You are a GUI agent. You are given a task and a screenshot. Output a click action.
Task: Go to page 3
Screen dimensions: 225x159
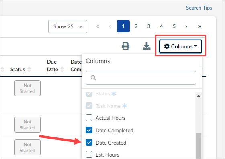coord(149,26)
